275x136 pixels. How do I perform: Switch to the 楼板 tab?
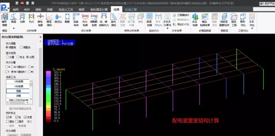coord(38,10)
